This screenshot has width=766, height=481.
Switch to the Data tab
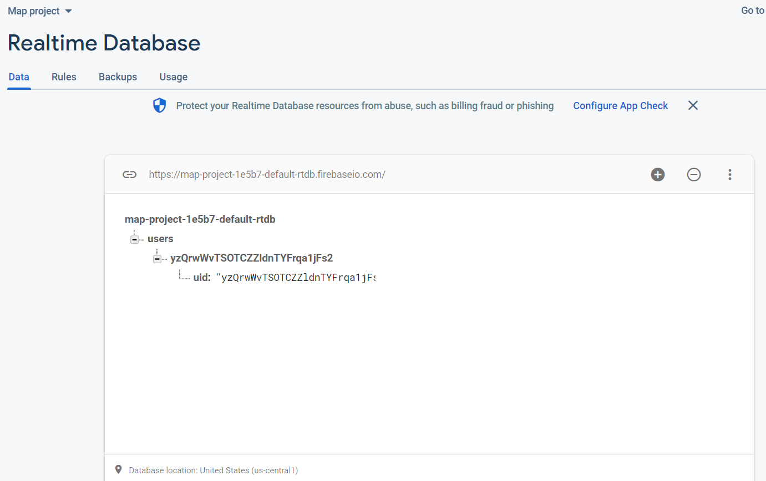[x=19, y=77]
